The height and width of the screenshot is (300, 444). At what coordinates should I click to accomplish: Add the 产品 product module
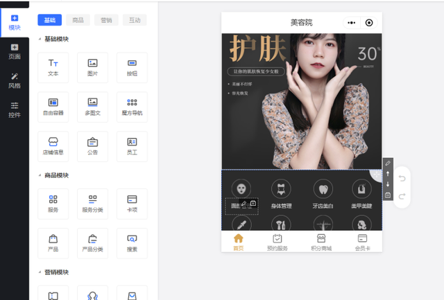[53, 243]
